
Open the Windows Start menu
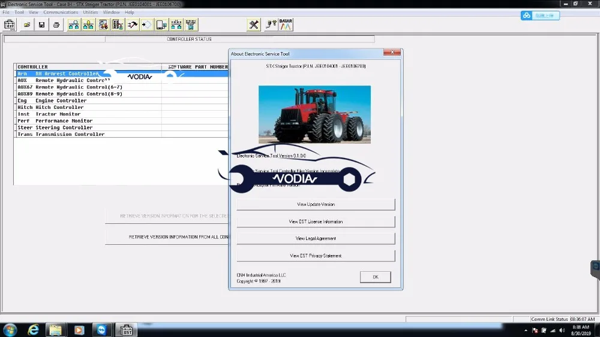[x=10, y=330]
